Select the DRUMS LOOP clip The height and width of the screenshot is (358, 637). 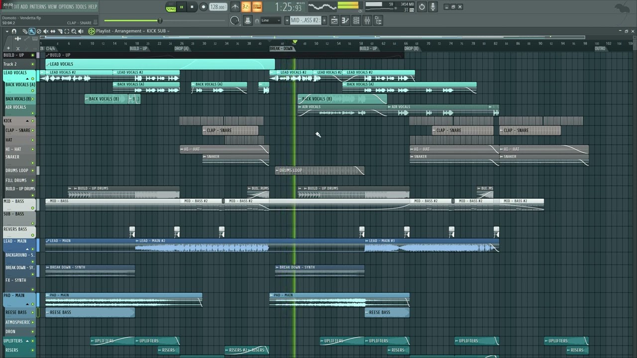319,171
